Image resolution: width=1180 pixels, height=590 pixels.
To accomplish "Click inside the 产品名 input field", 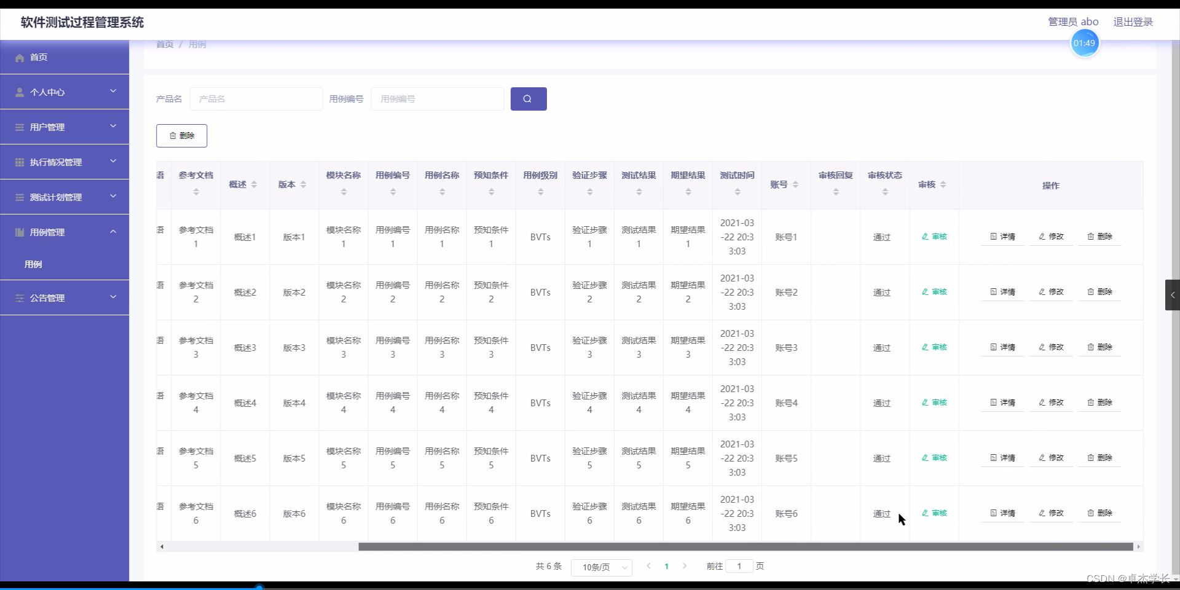I will pyautogui.click(x=256, y=98).
